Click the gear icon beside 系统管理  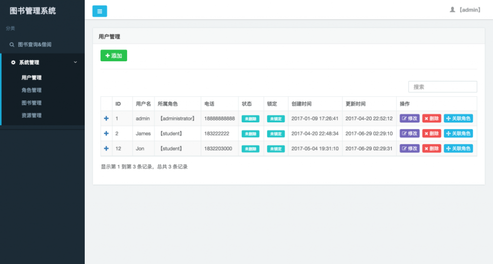point(13,62)
